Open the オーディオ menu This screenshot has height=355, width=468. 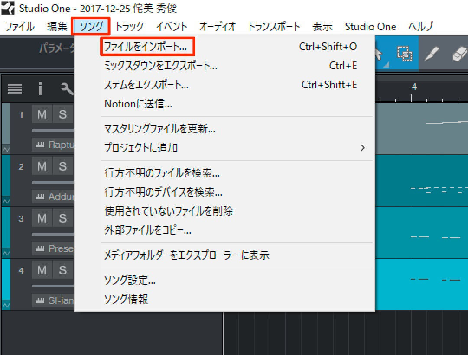click(x=217, y=26)
